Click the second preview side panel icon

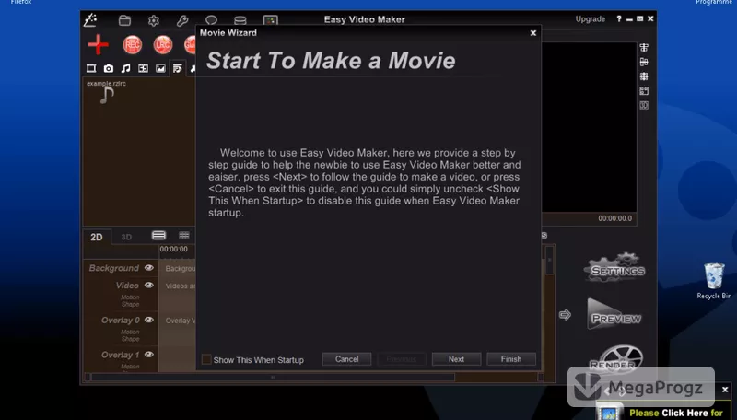click(644, 62)
